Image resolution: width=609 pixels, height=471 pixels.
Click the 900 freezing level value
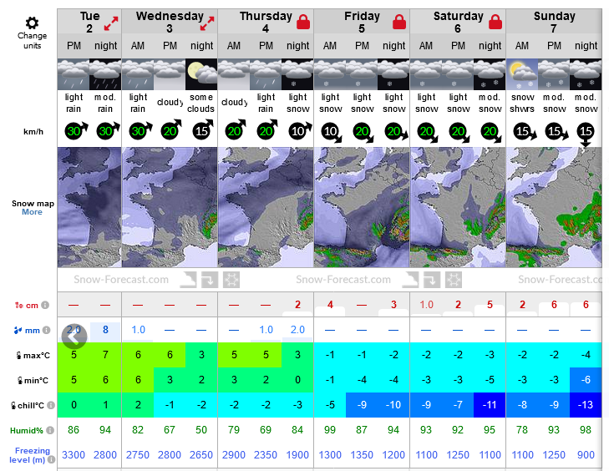[586, 454]
